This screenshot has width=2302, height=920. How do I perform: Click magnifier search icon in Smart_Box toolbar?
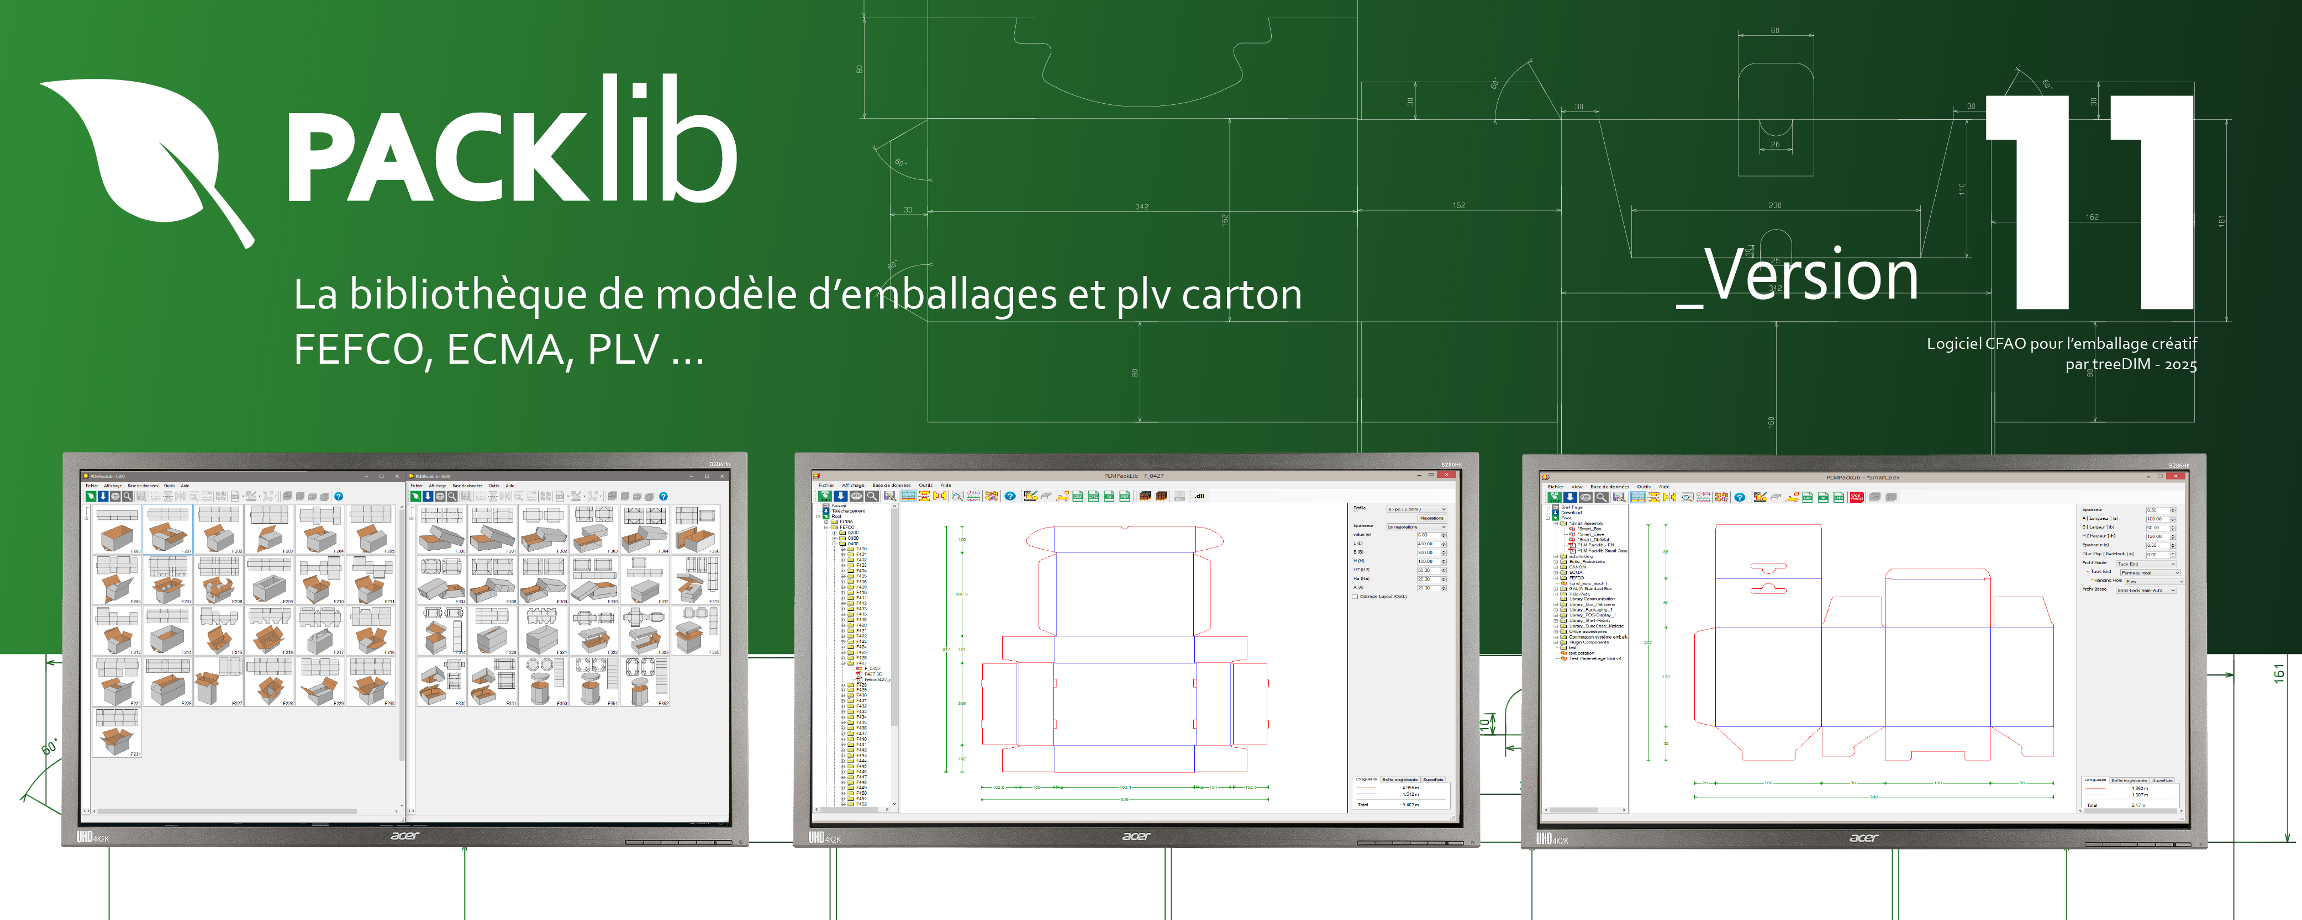[1602, 497]
